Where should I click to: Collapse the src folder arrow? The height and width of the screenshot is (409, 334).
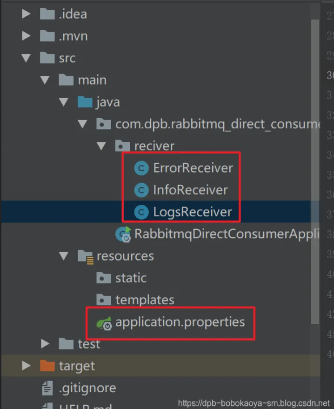[x=26, y=58]
